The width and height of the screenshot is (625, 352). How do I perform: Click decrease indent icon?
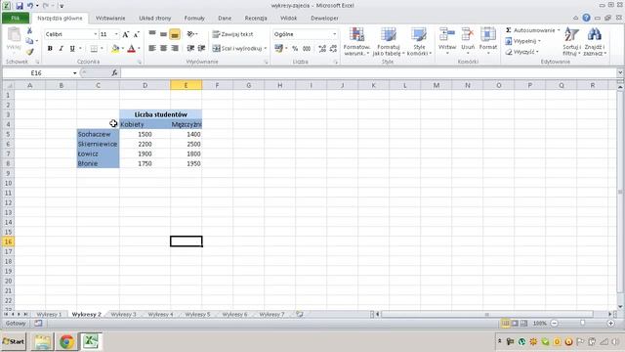[190, 48]
